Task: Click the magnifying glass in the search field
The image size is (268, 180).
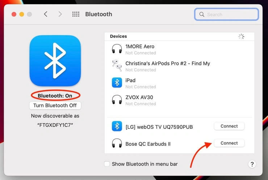Action: (202, 14)
